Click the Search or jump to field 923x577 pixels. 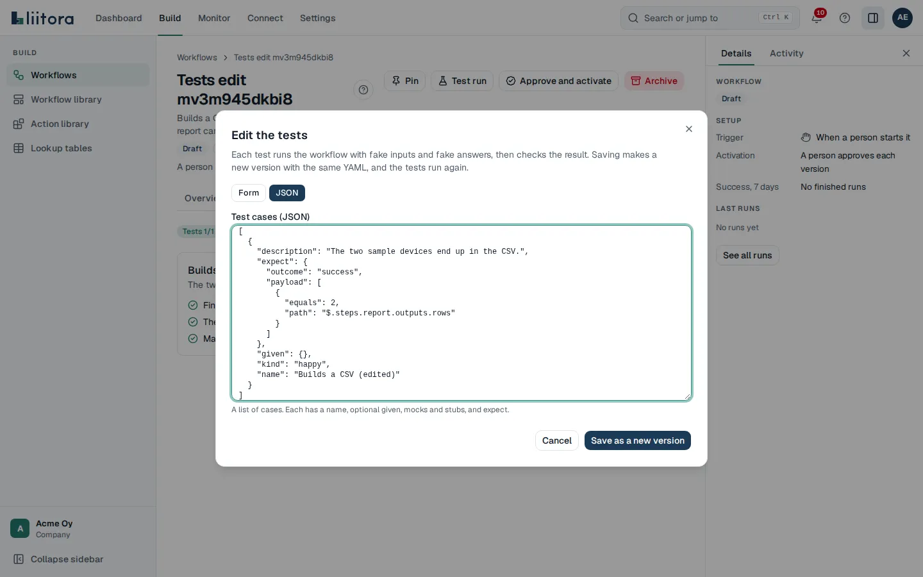pyautogui.click(x=710, y=18)
